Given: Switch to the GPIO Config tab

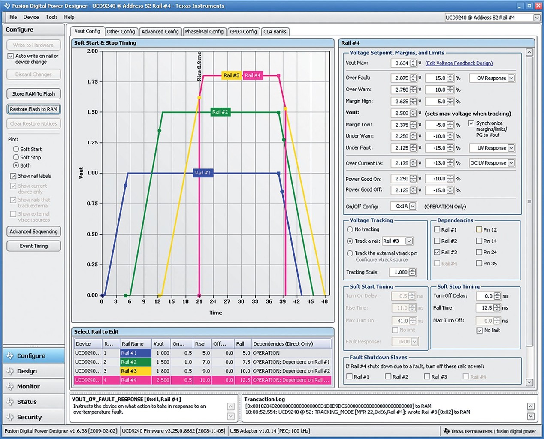Looking at the screenshot, I should [x=243, y=32].
